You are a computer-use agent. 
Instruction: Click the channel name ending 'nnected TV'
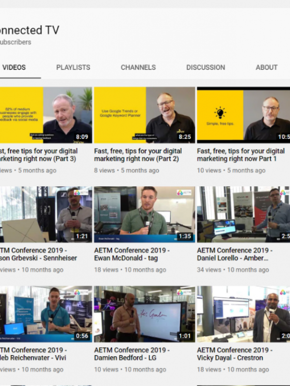(29, 30)
